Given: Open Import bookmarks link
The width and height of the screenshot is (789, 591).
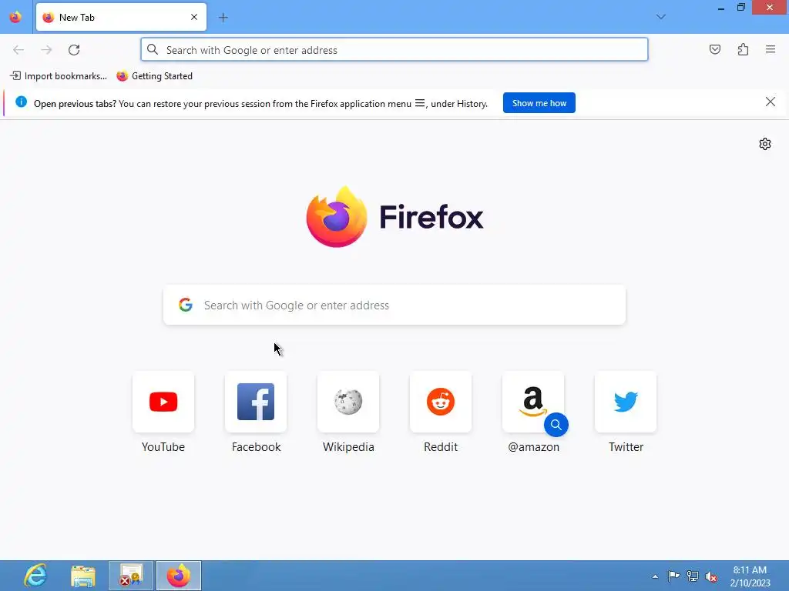Looking at the screenshot, I should point(59,76).
